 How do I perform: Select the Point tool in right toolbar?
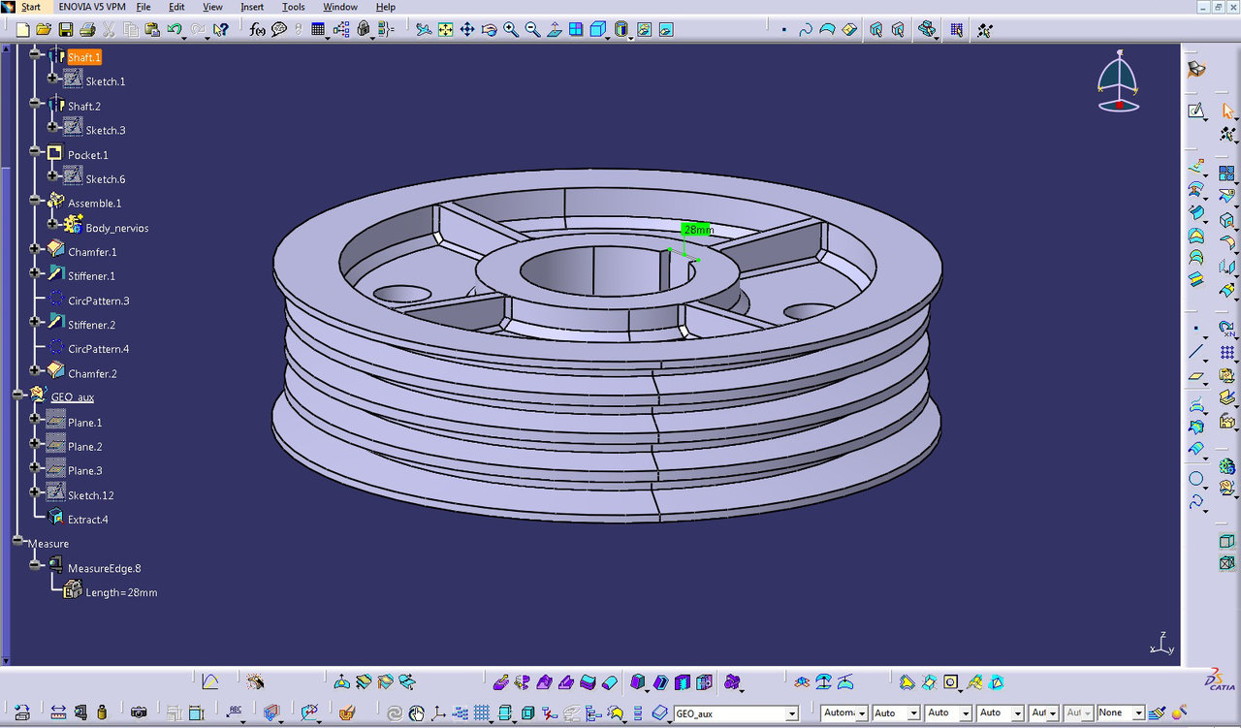pyautogui.click(x=1196, y=330)
